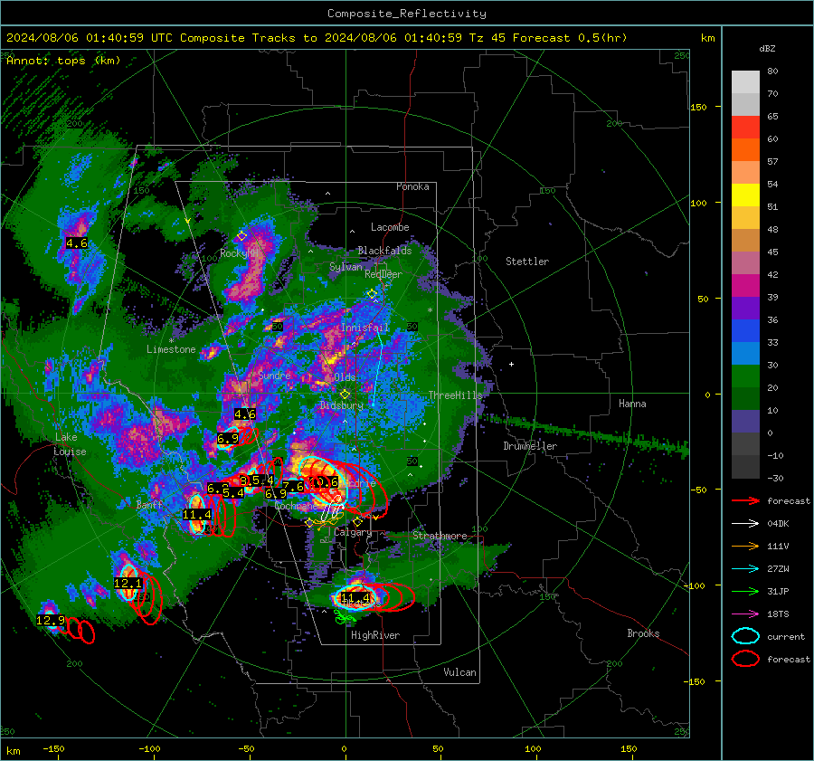814x761 pixels.
Task: Click the Ponoka city label
Action: click(x=412, y=186)
